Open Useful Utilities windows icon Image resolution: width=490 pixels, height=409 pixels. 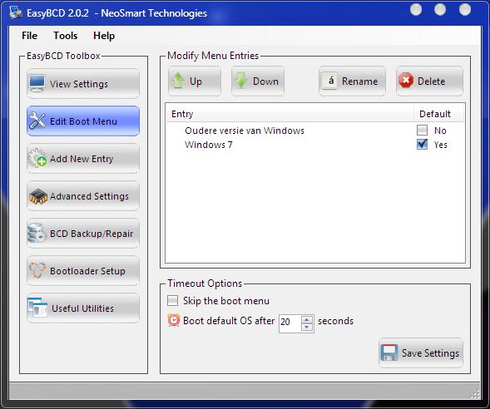[37, 308]
